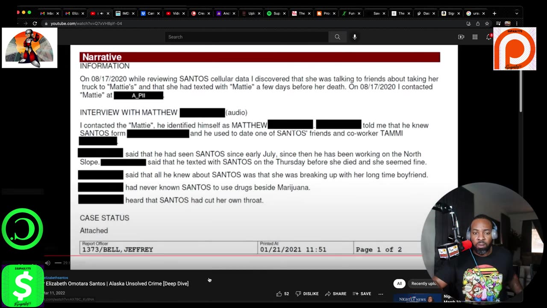The height and width of the screenshot is (308, 547).
Task: Open a new browser tab
Action: pyautogui.click(x=494, y=13)
